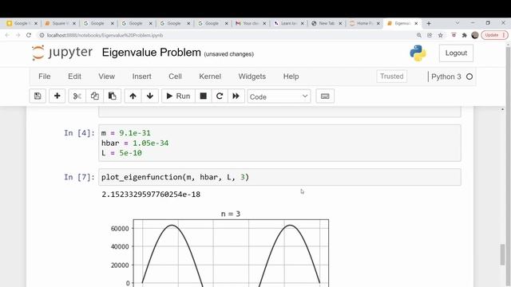Close the Gmail tab
The width and height of the screenshot is (511, 287).
(264, 23)
